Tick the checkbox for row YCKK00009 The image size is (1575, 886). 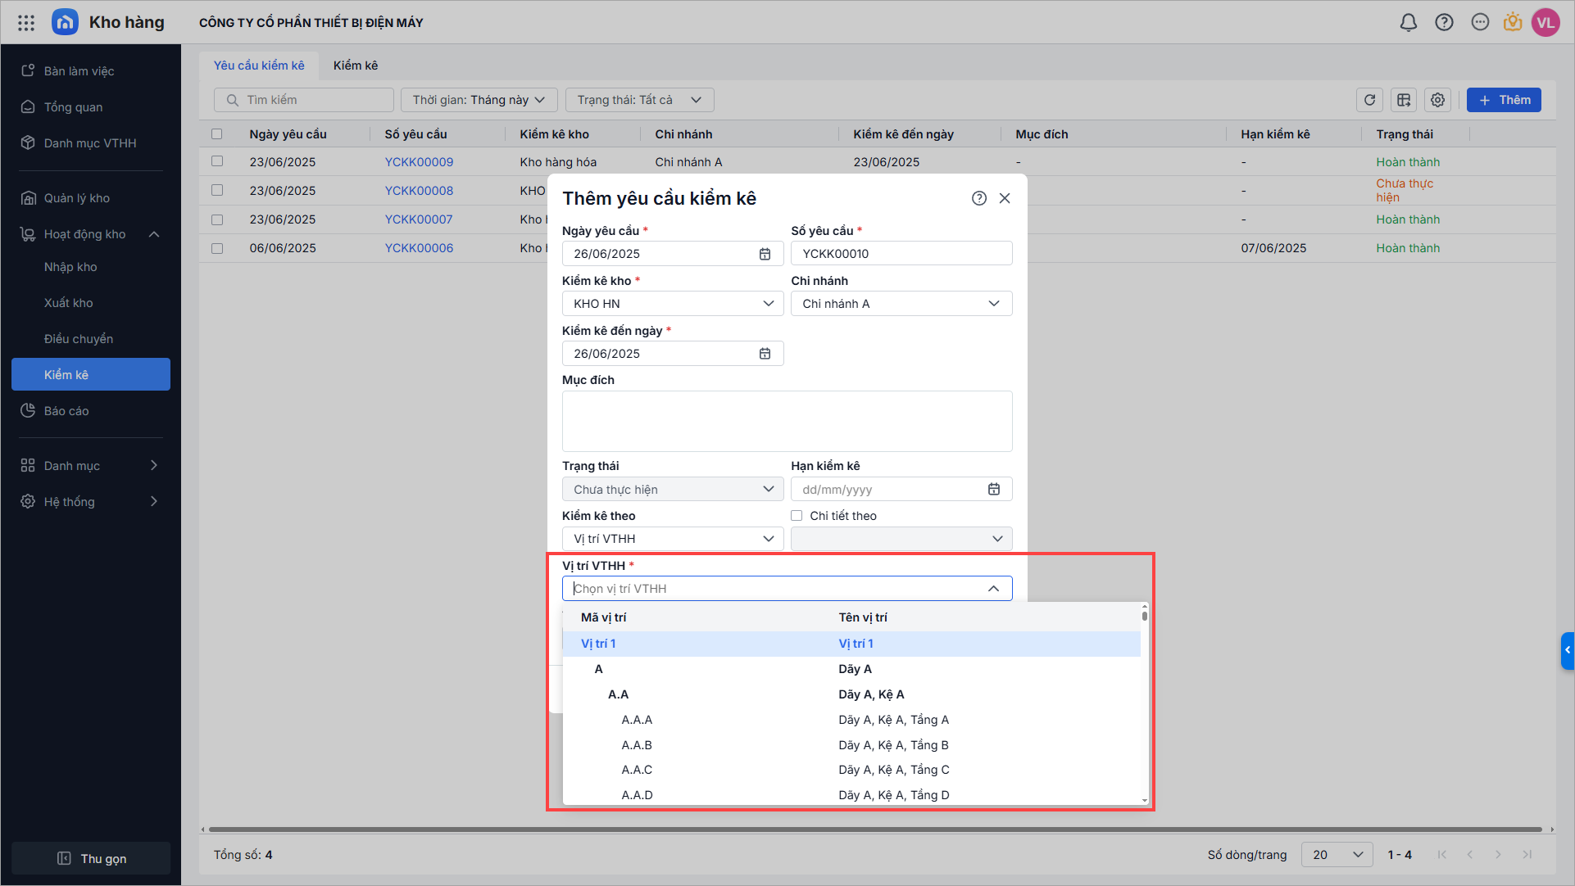(x=217, y=161)
